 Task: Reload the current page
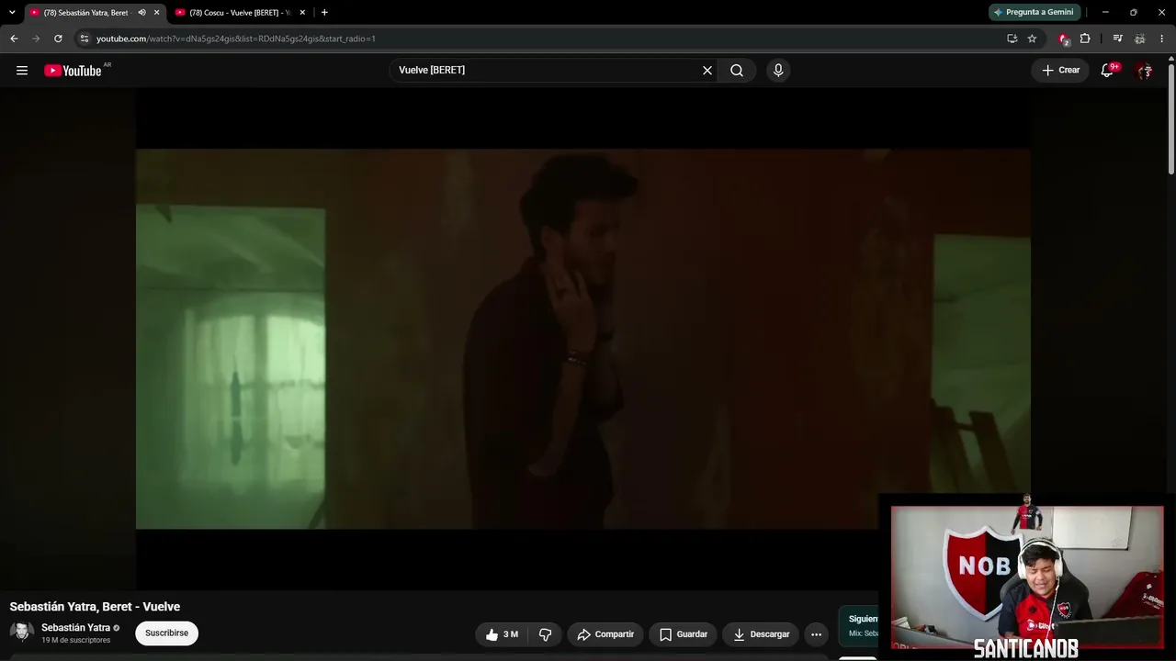tap(58, 39)
